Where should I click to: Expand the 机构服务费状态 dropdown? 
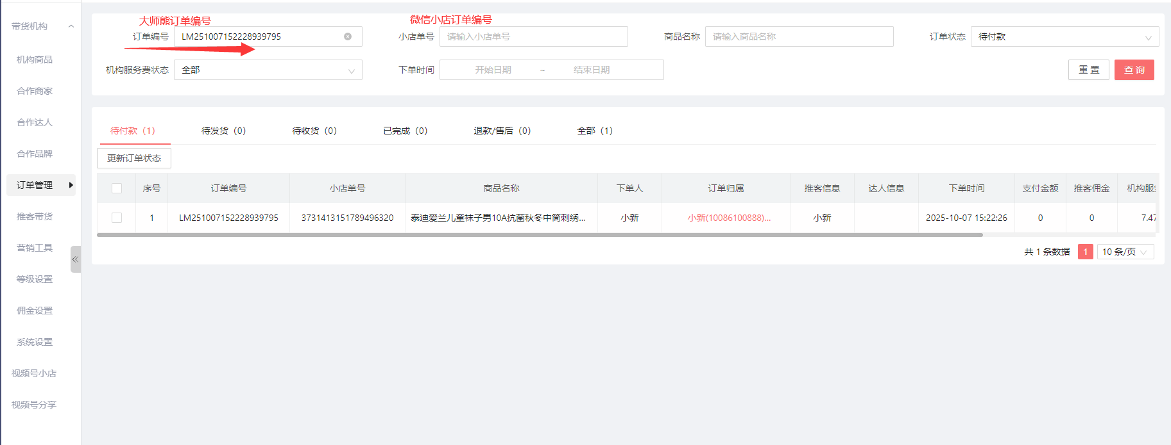click(x=268, y=70)
